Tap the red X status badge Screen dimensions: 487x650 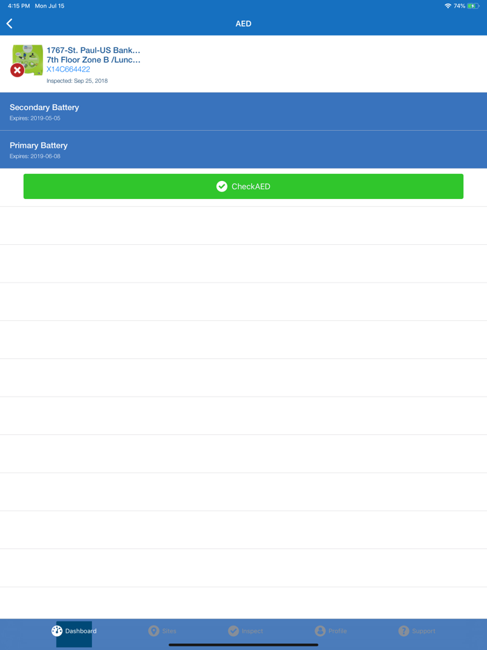17,70
